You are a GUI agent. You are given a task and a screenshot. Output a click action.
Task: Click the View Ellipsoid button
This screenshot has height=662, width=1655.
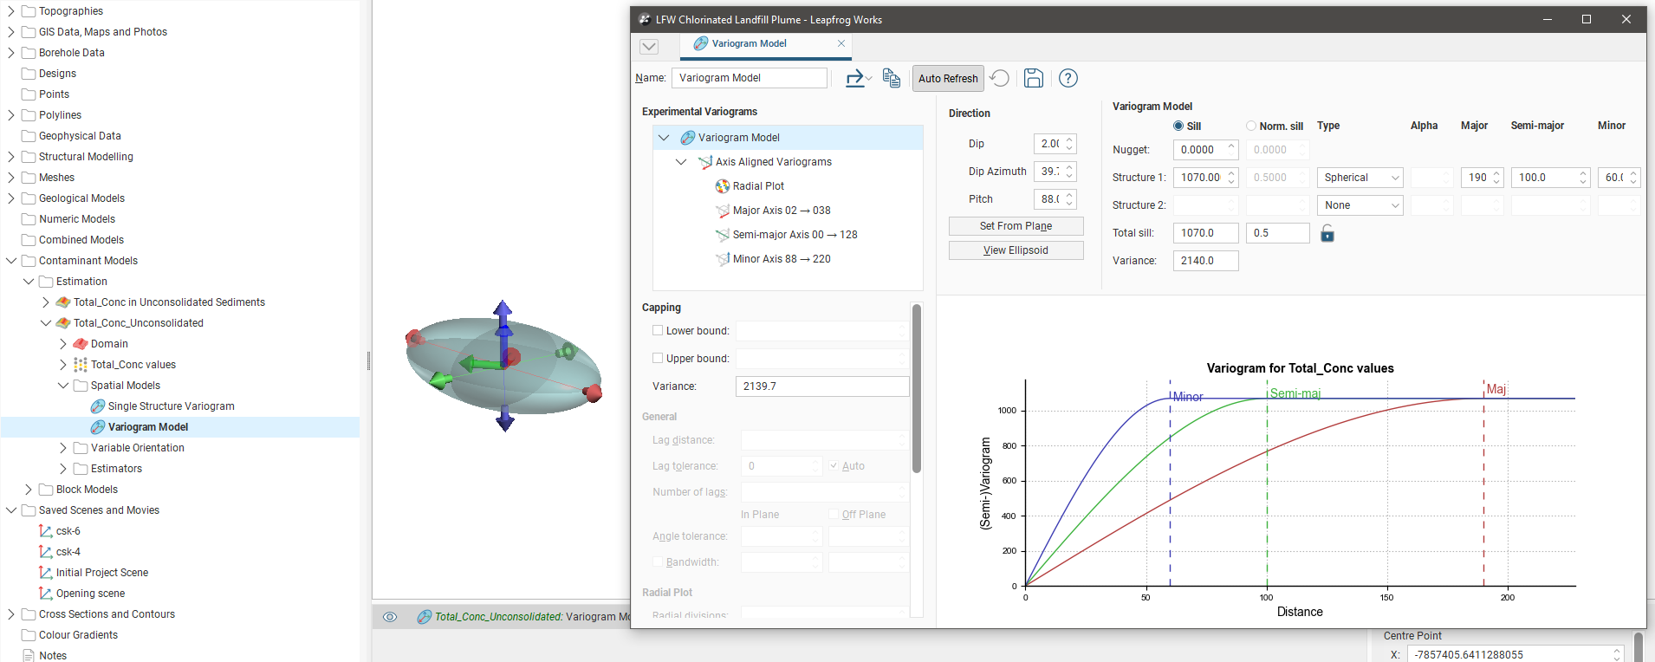pyautogui.click(x=1016, y=250)
